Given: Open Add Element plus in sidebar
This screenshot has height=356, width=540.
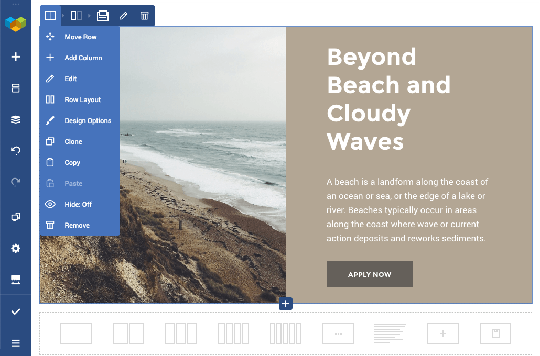Looking at the screenshot, I should point(16,57).
